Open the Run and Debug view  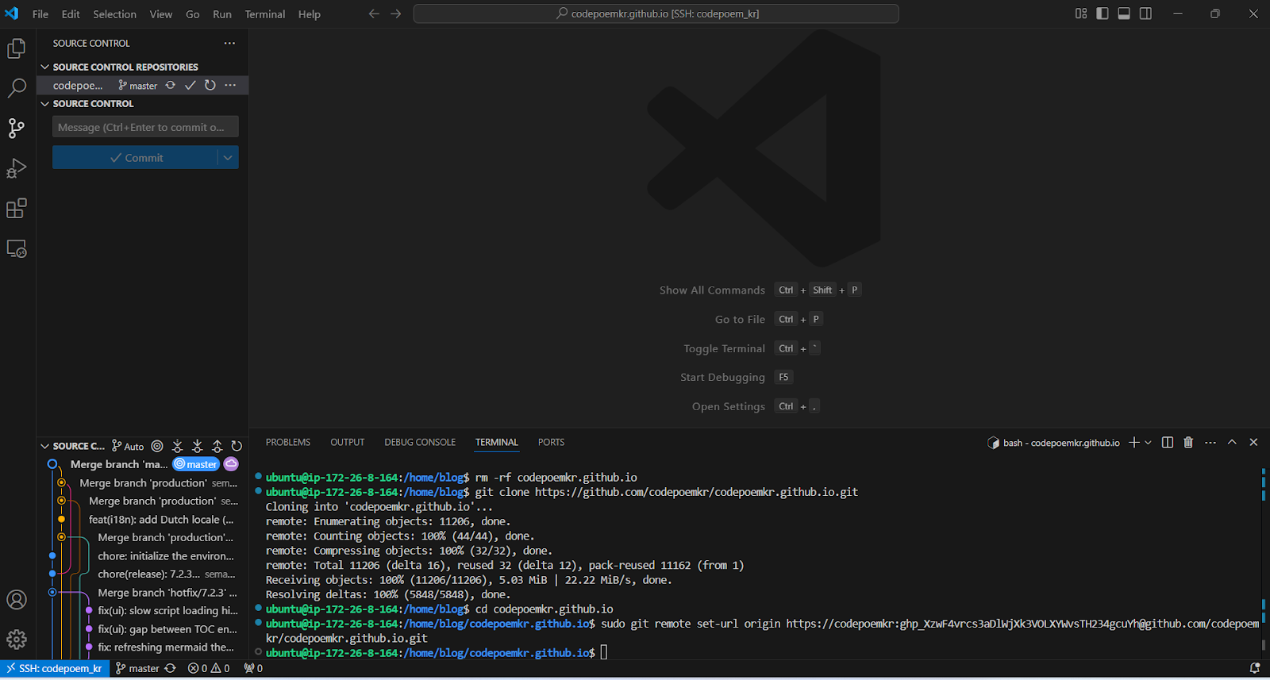(17, 168)
